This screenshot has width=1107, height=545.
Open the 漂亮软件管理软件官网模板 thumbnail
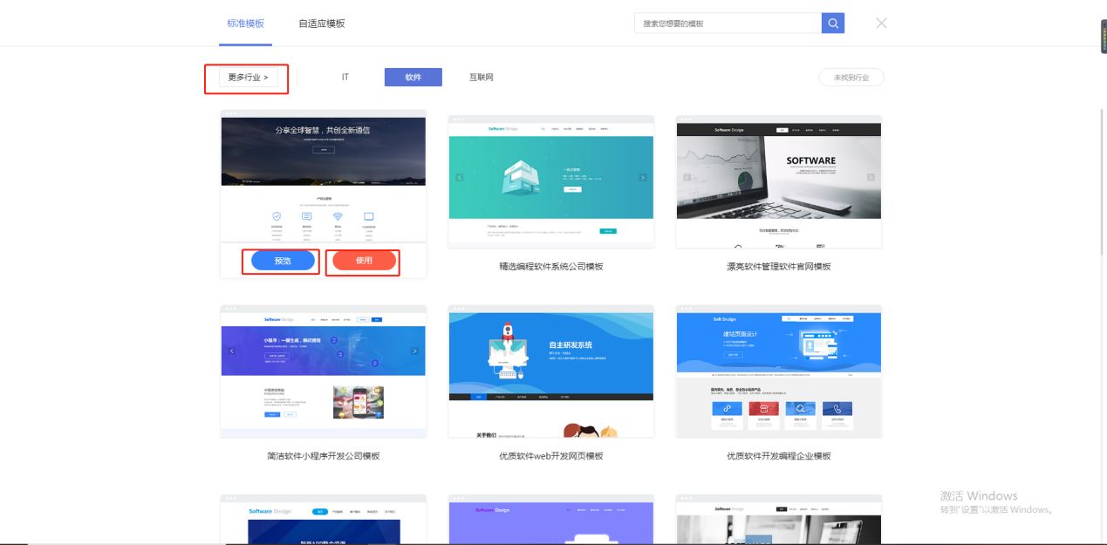click(778, 181)
